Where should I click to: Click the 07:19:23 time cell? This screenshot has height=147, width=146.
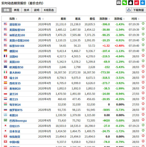point(134,126)
